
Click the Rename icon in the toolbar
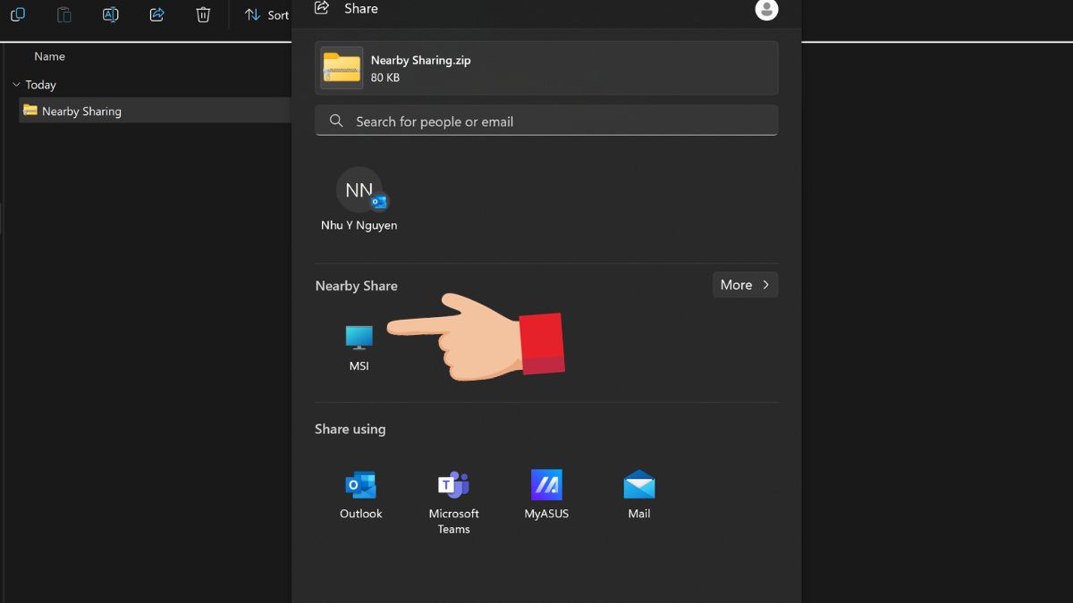pos(110,14)
